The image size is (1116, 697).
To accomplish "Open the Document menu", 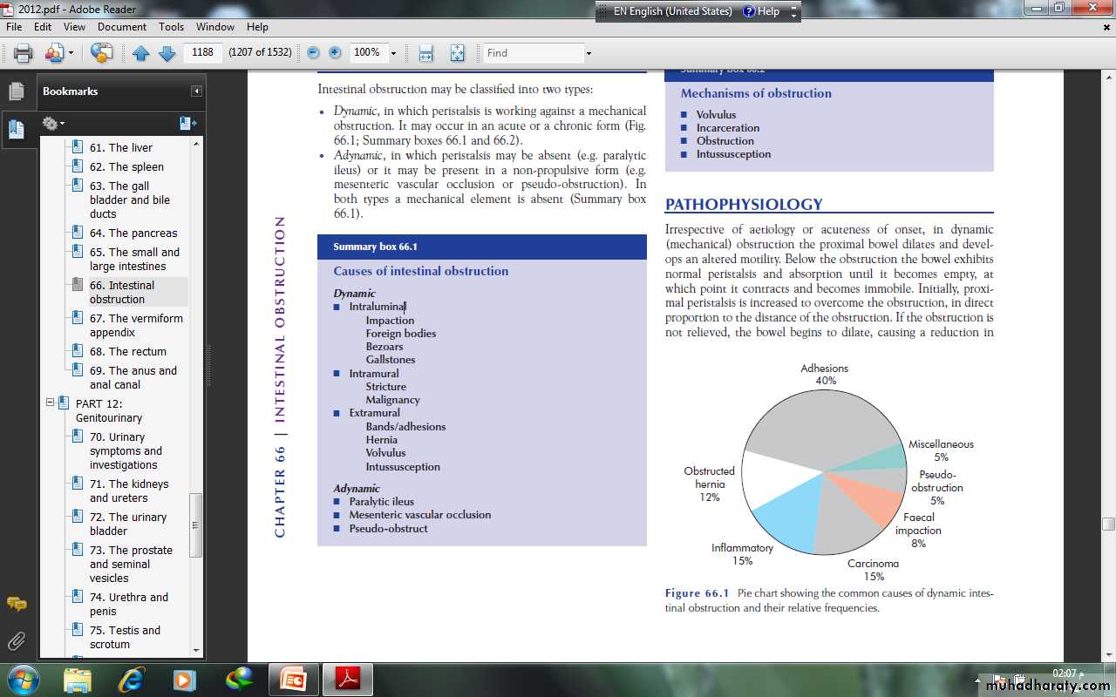I will (x=121, y=27).
